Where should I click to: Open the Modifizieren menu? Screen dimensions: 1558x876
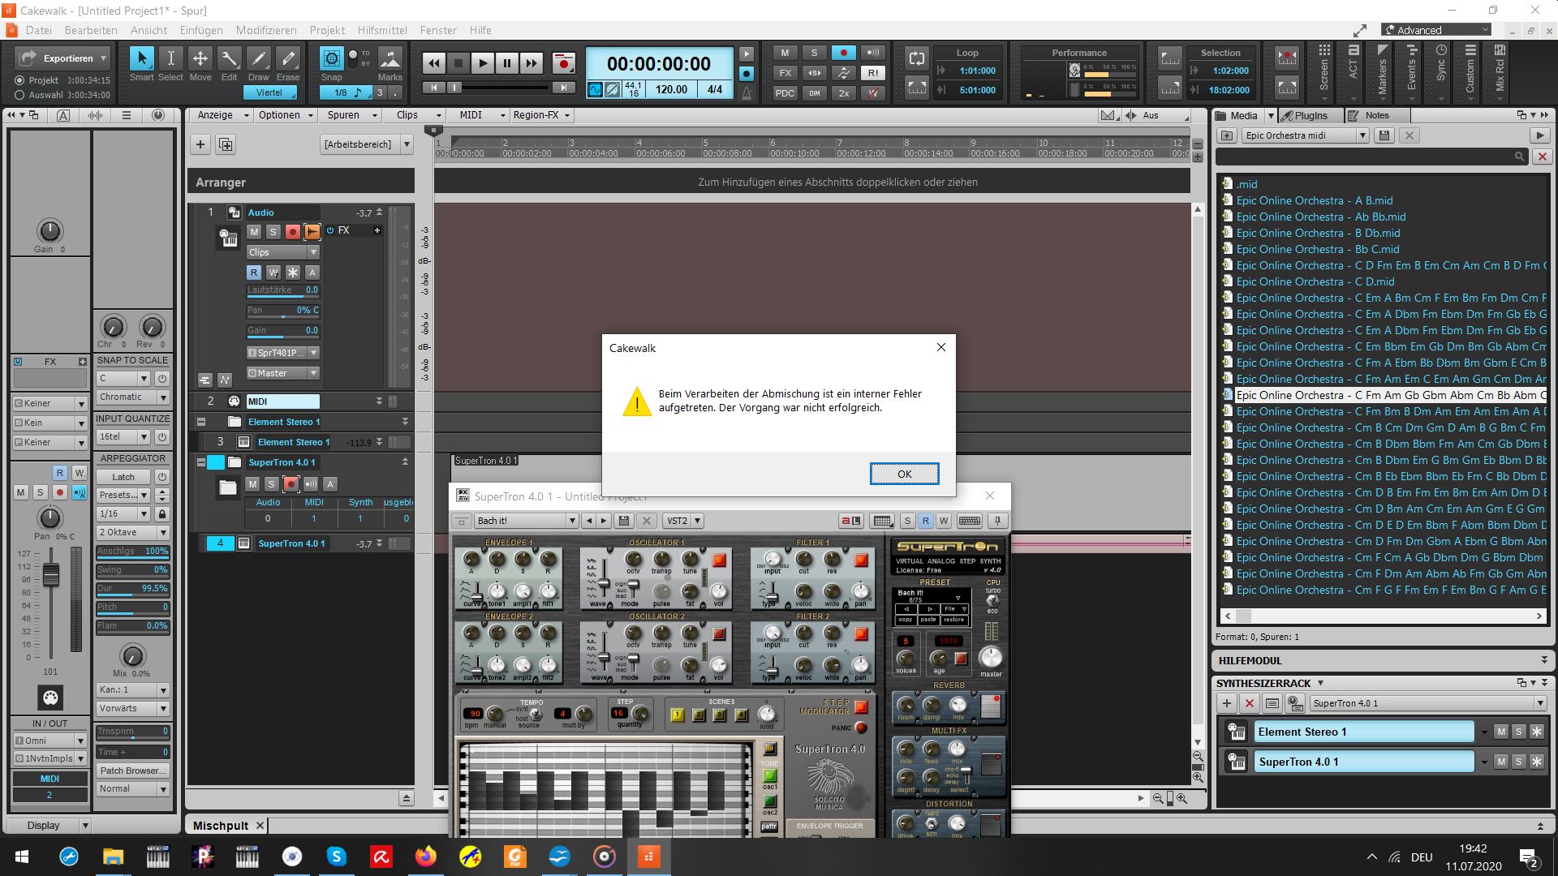click(x=266, y=30)
